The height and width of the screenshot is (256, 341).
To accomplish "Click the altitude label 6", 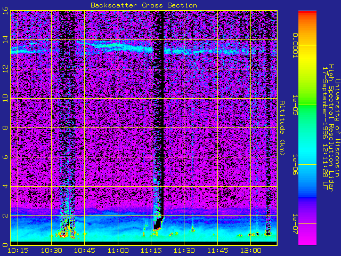I will pos(5,157).
